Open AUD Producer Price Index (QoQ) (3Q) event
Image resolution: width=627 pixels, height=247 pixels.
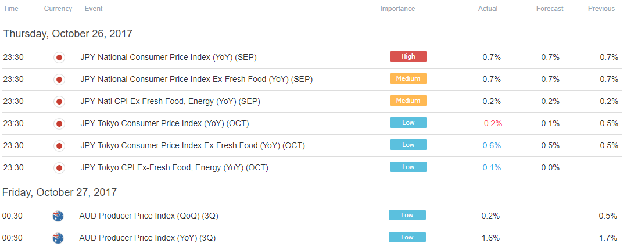click(x=149, y=216)
